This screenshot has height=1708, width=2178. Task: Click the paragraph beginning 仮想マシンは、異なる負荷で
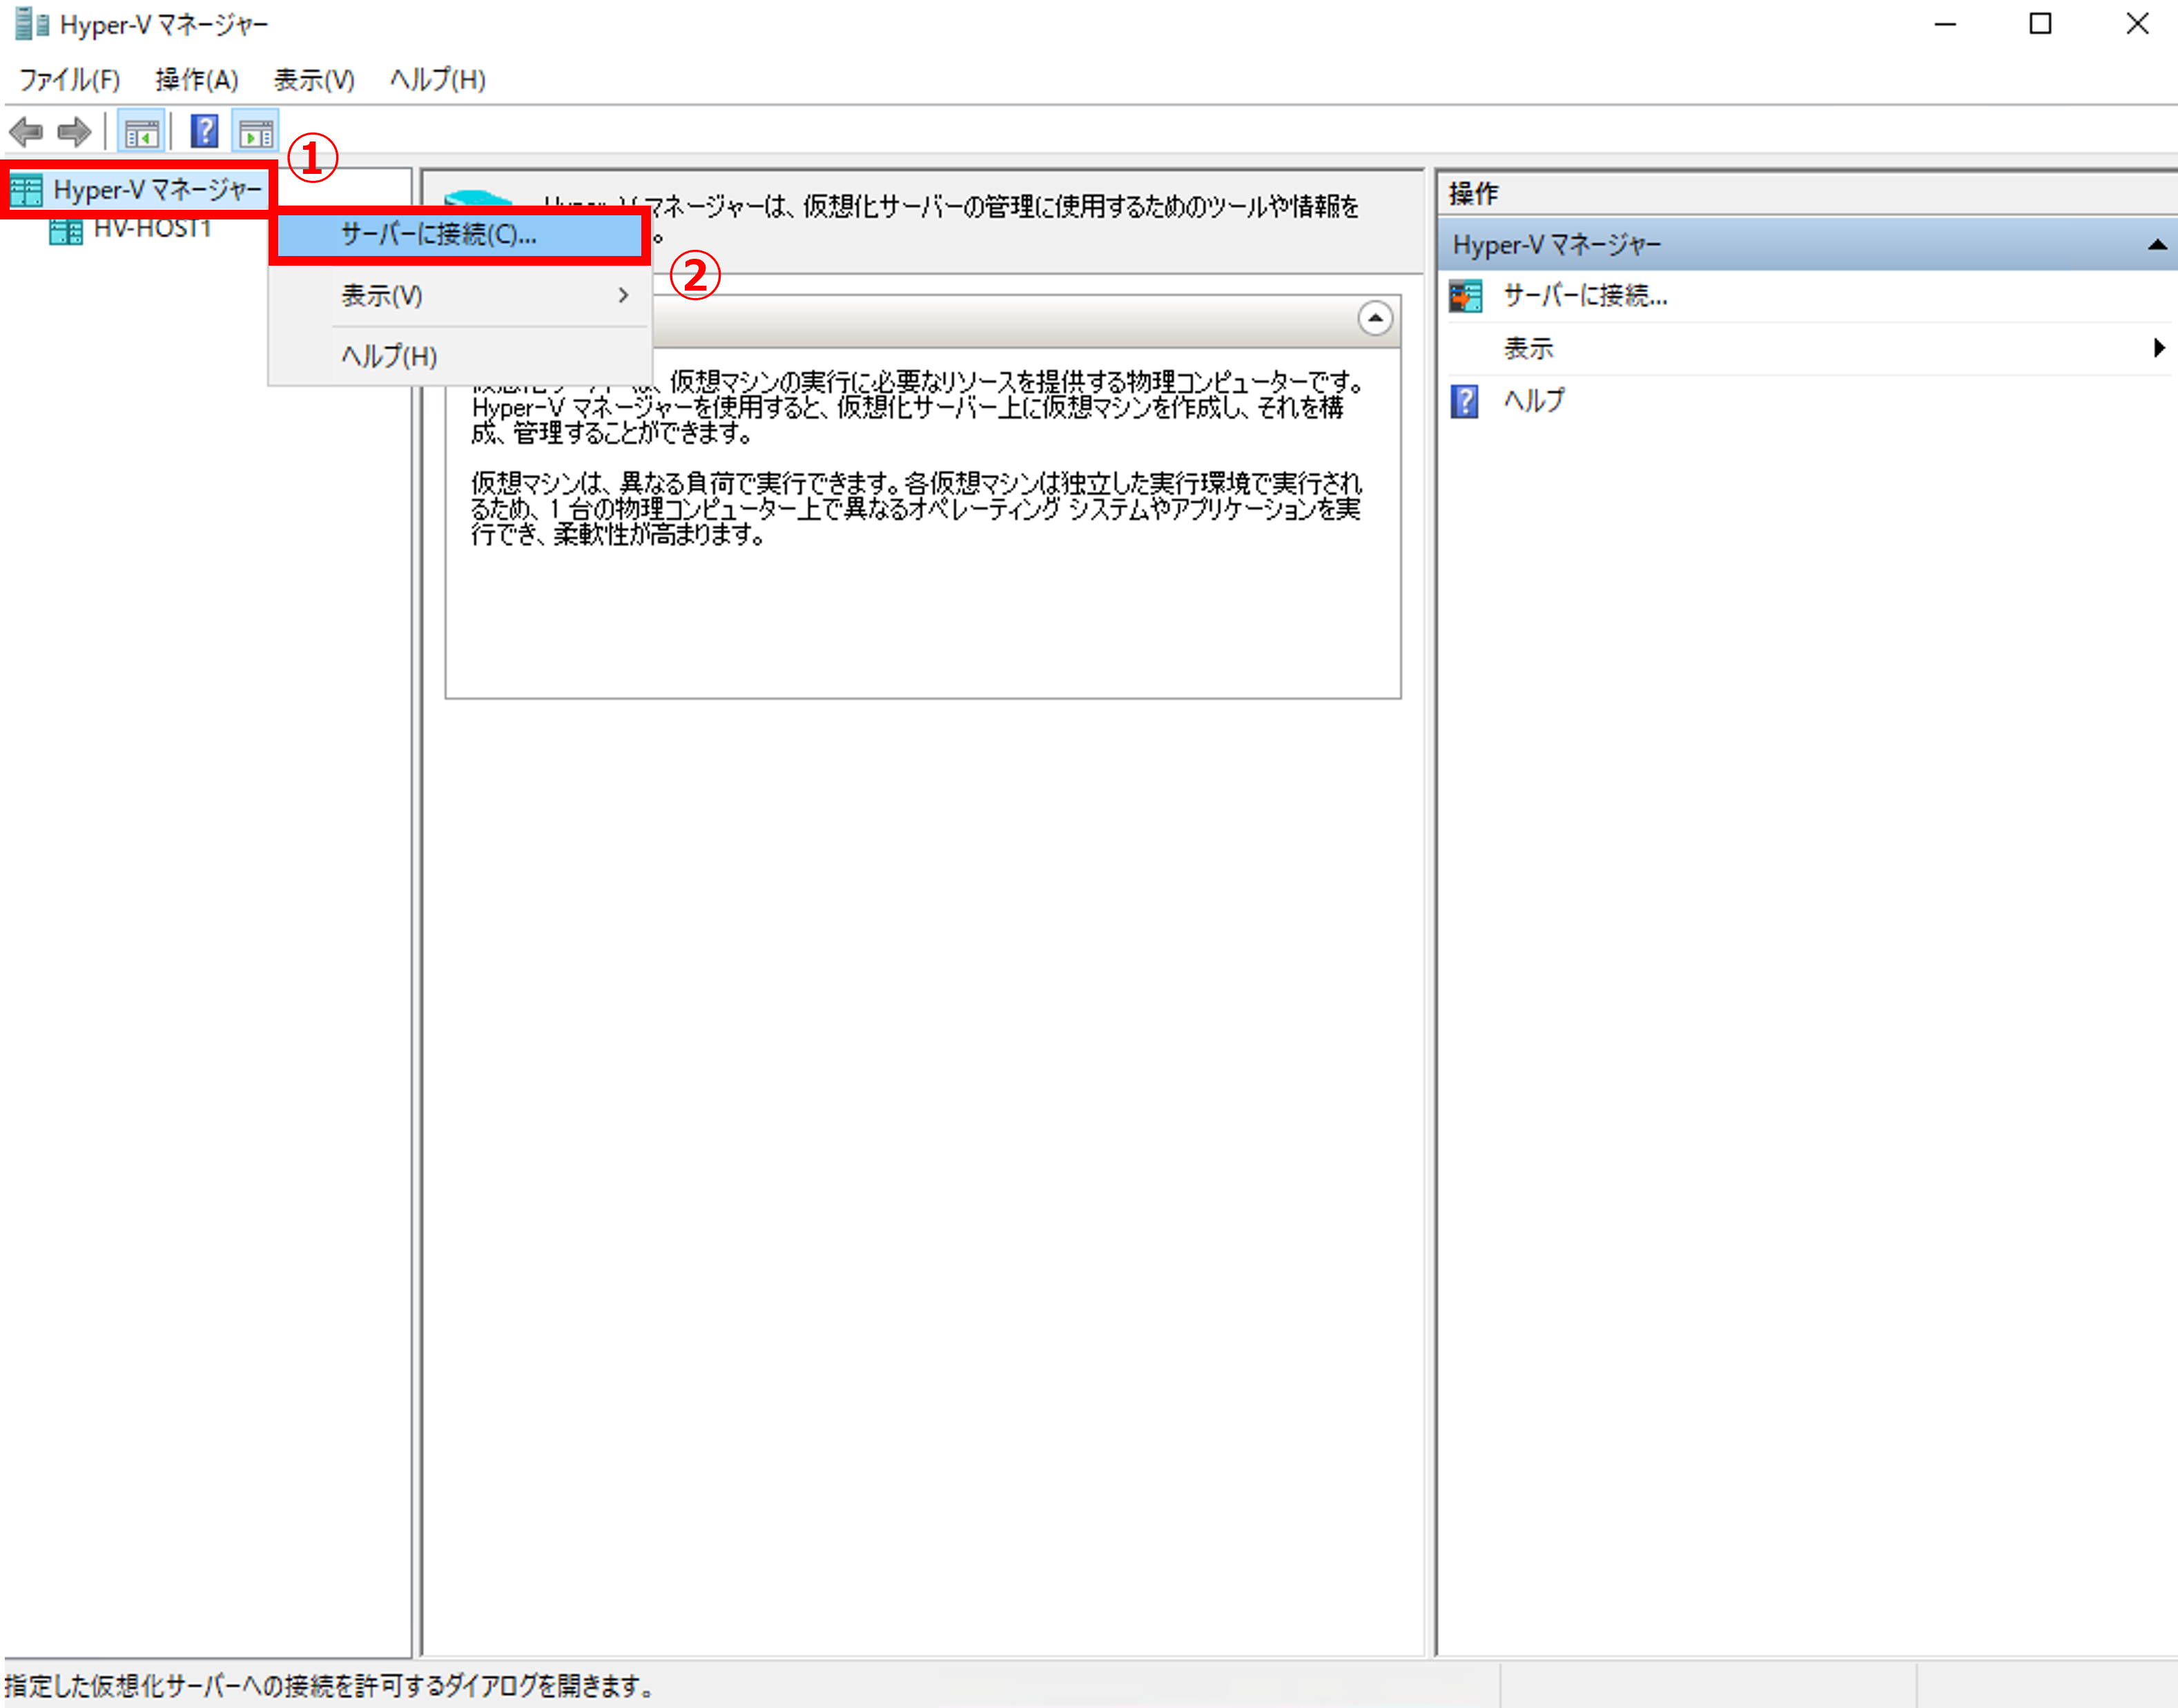915,509
